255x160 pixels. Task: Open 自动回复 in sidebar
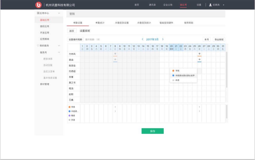click(x=48, y=65)
